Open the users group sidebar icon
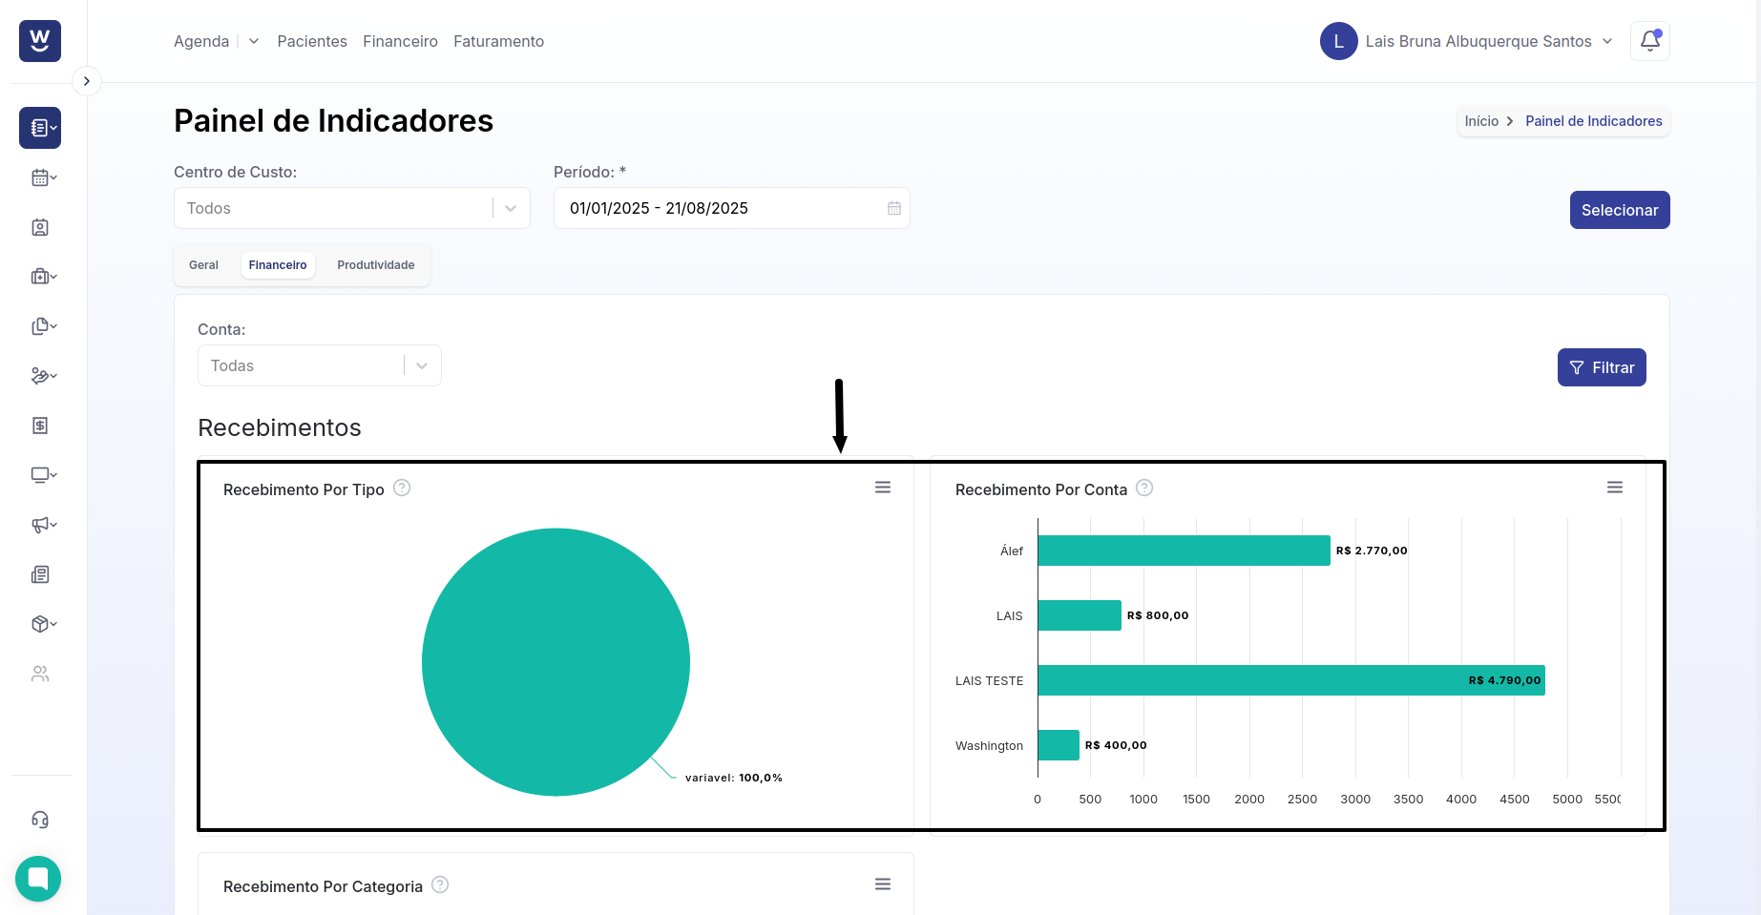 [40, 674]
